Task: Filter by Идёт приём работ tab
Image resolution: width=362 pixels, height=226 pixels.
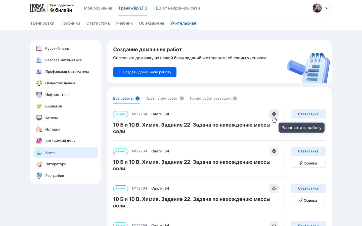Action: click(x=165, y=98)
